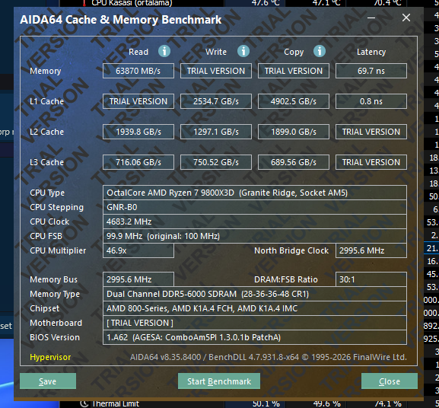Click the Memory Latency value 69.7 ns

click(x=371, y=71)
